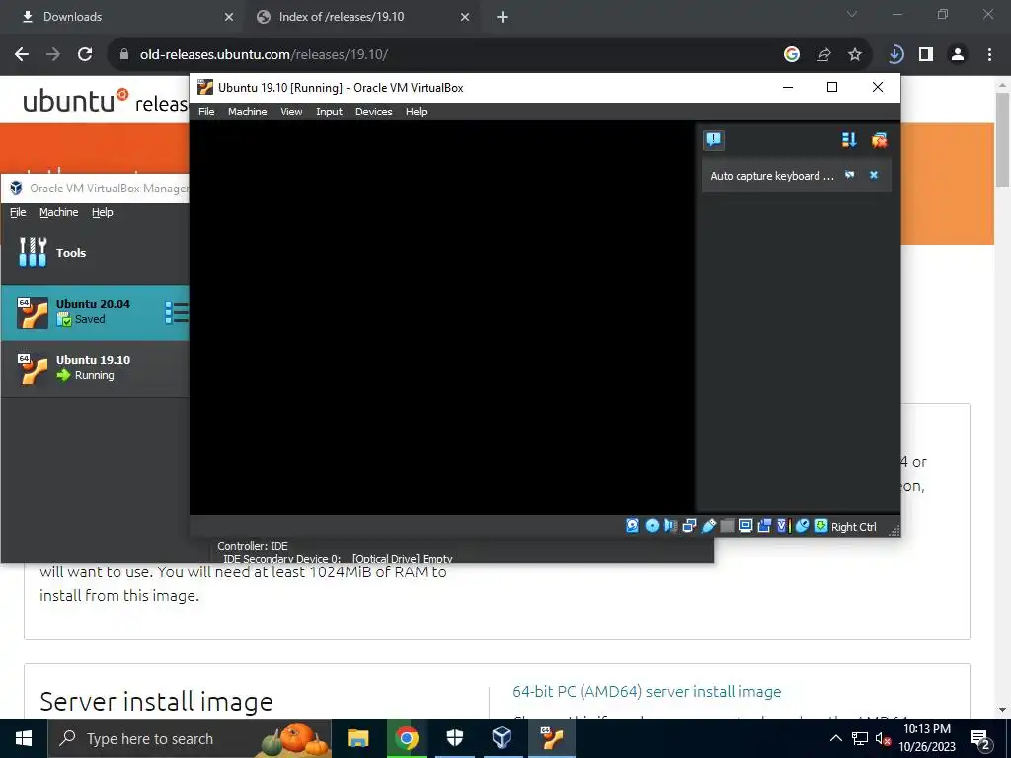Viewport: 1011px width, 758px height.
Task: Open the Input menu in VM window
Action: pos(329,112)
